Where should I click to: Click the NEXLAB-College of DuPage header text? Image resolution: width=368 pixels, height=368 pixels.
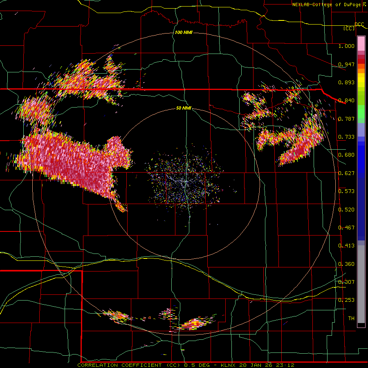(x=329, y=4)
